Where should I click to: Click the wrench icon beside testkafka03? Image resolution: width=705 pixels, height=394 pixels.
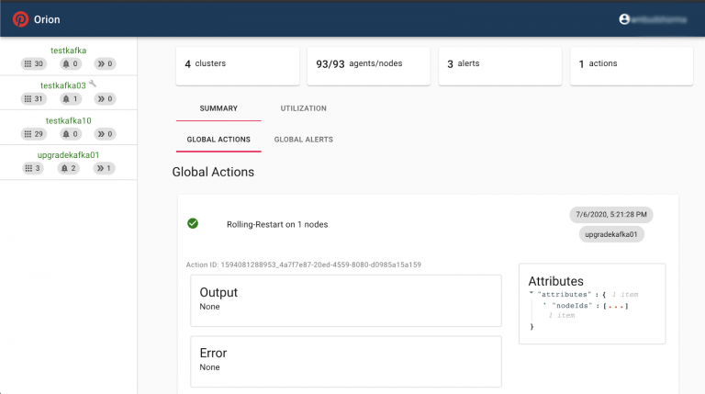tap(93, 84)
